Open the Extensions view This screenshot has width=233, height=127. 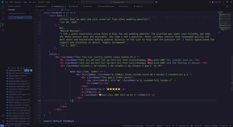[3, 30]
